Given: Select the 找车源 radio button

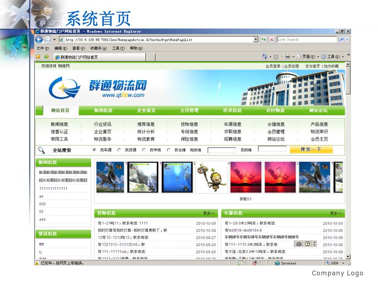Looking at the screenshot, I should click(x=94, y=150).
